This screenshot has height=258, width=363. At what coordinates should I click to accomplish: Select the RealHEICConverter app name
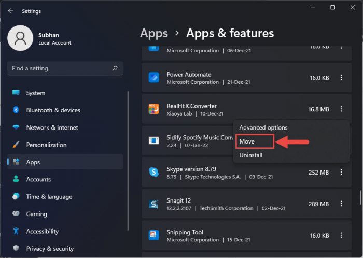coord(192,106)
